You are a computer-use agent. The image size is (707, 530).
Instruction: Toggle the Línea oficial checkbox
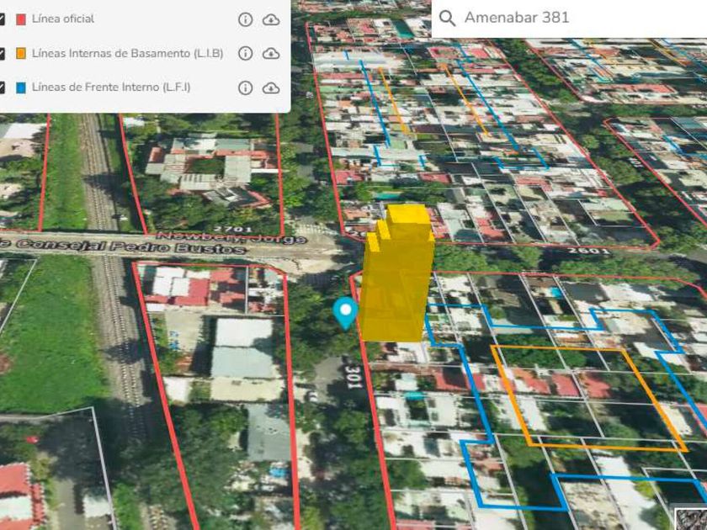tap(2, 19)
